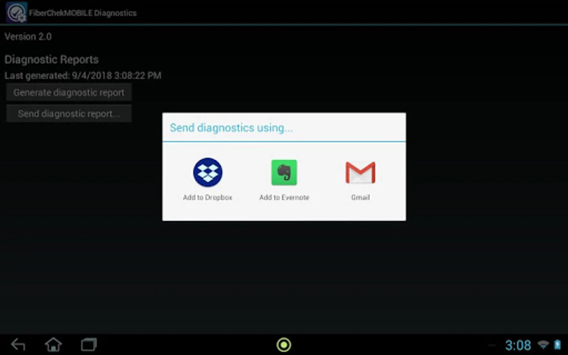
Task: Share report via the Dropbox icon
Action: 207,172
